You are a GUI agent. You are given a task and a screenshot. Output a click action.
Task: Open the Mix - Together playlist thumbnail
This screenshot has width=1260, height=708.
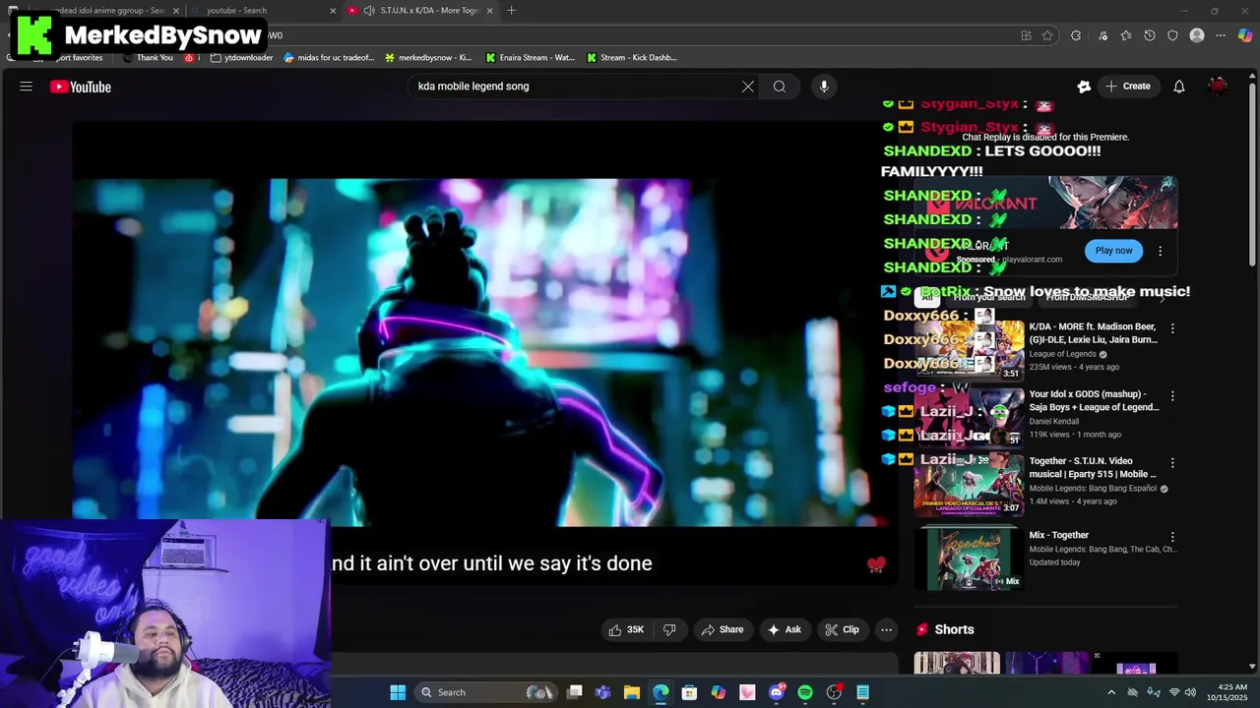tap(970, 558)
